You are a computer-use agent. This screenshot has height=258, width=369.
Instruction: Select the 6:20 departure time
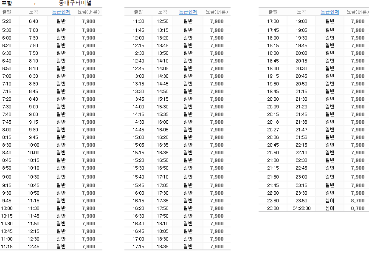point(7,45)
